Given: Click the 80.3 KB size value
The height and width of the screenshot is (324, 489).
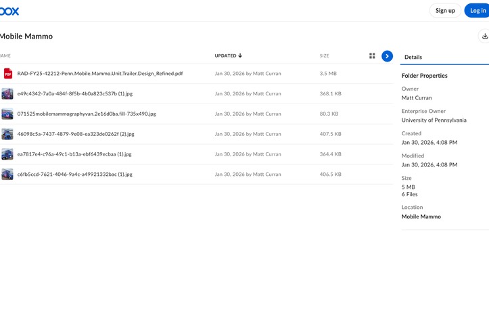Looking at the screenshot, I should 329,114.
